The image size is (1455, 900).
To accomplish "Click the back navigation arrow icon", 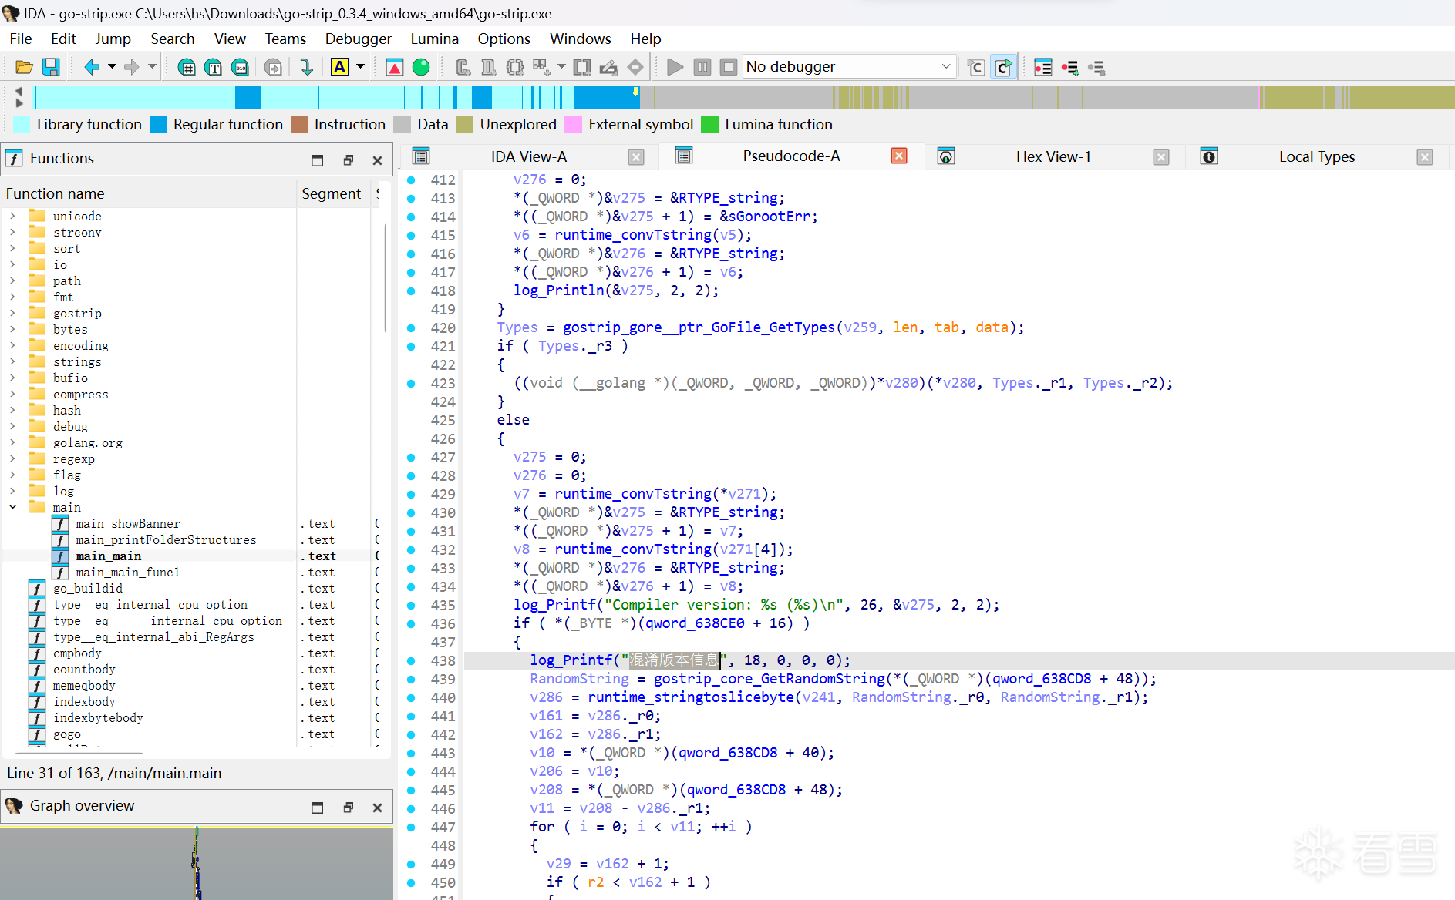I will 92,67.
